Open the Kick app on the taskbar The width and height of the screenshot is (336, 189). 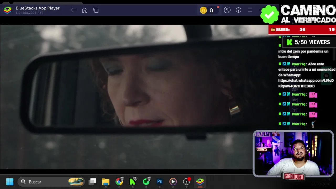tap(133, 182)
